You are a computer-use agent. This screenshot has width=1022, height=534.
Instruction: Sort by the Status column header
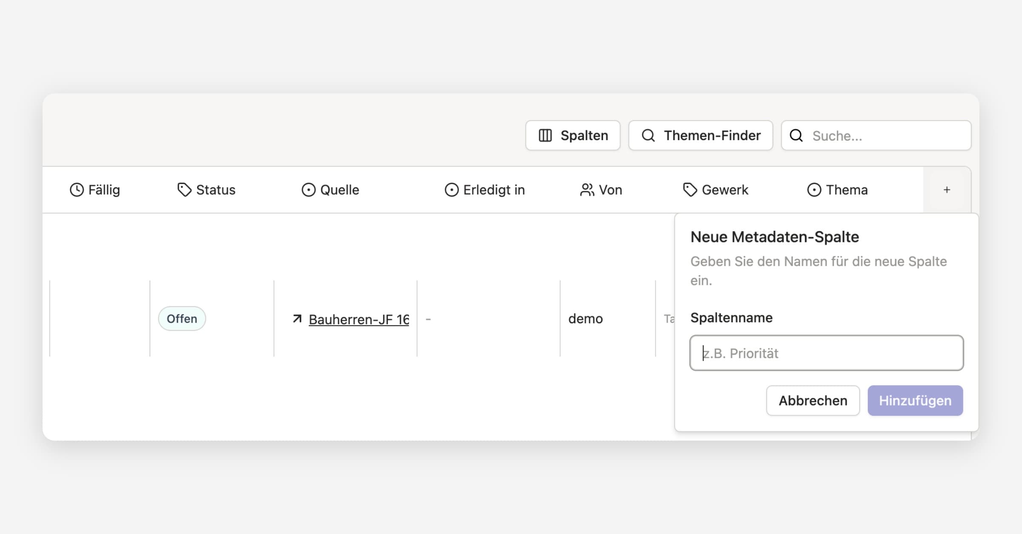pyautogui.click(x=215, y=190)
